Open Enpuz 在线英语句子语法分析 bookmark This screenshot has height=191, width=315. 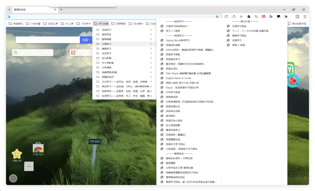(189, 88)
